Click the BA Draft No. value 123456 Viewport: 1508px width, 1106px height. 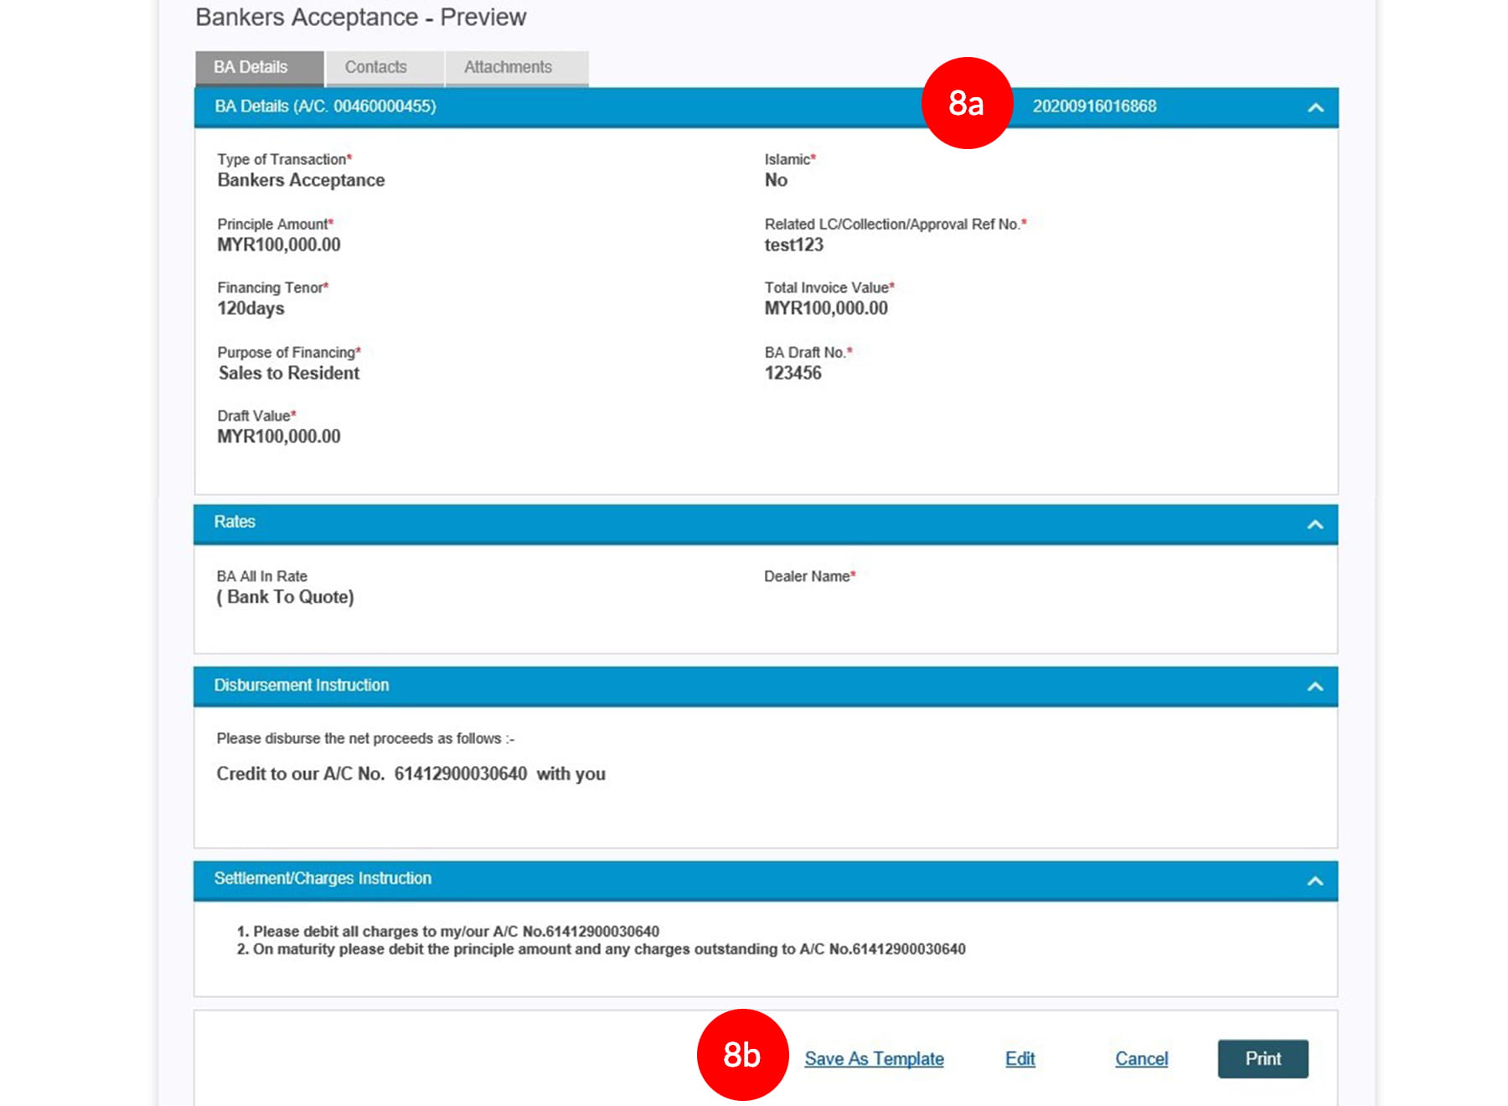click(793, 373)
